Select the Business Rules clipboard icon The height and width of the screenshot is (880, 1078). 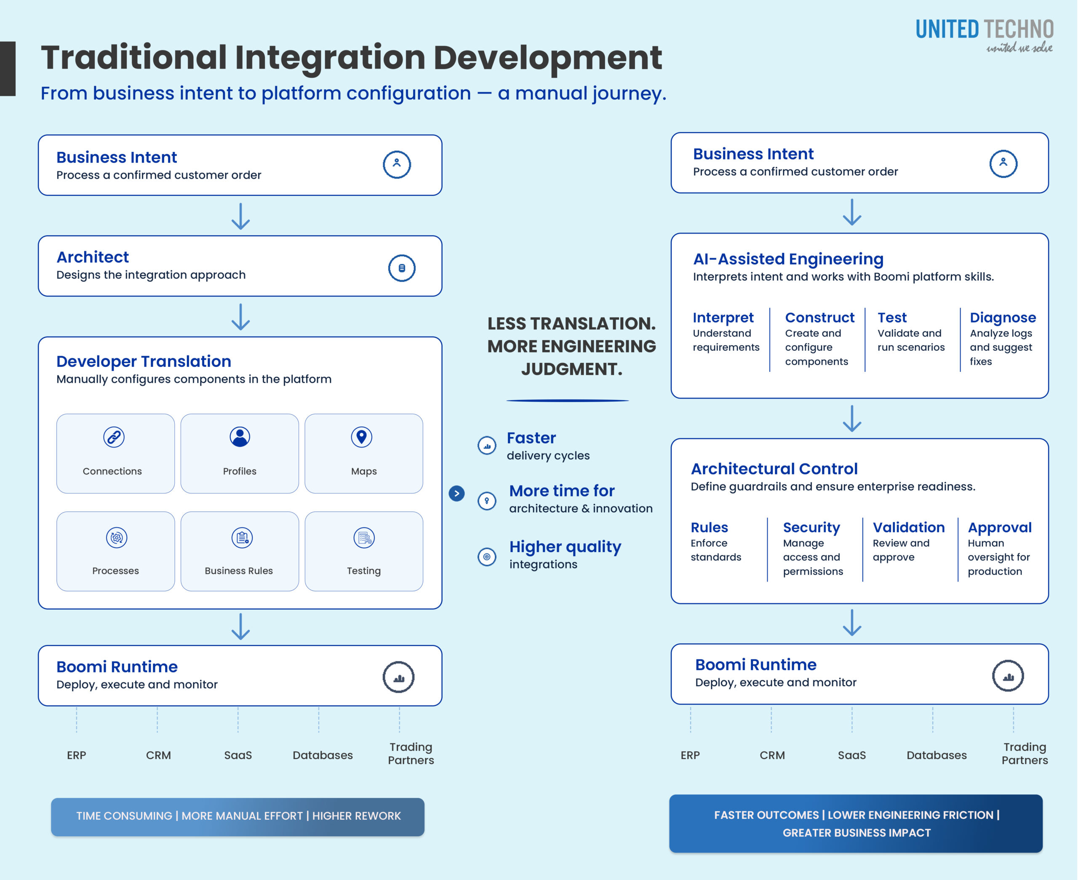pyautogui.click(x=242, y=537)
